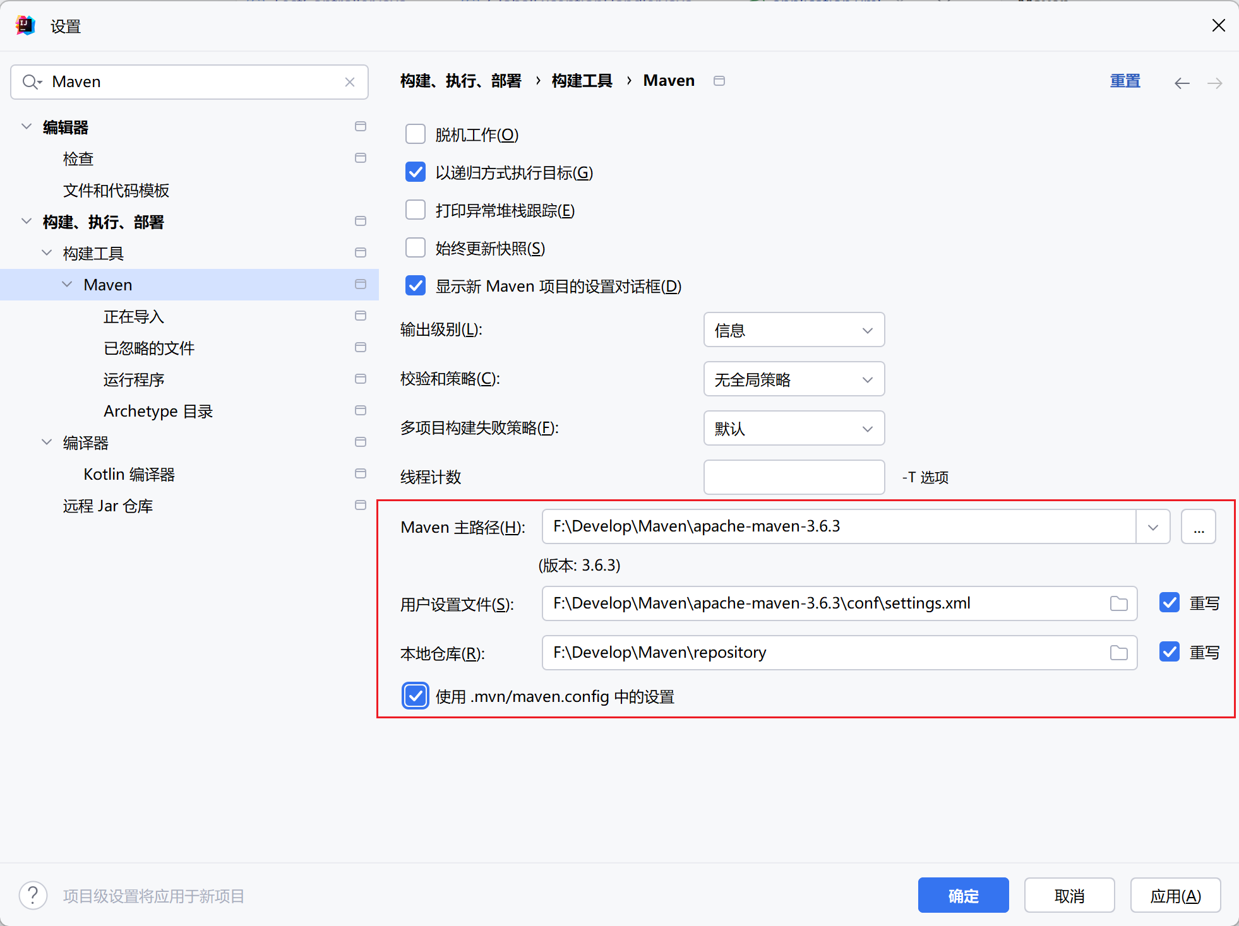The height and width of the screenshot is (926, 1239).
Task: Clear the Maven search text with the X icon
Action: pyautogui.click(x=350, y=82)
